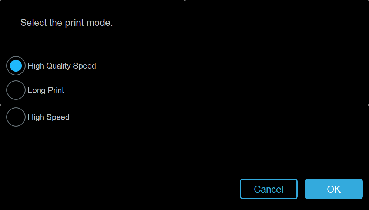This screenshot has width=369, height=210.
Task: Select the Long Print radio button
Action: tap(16, 90)
